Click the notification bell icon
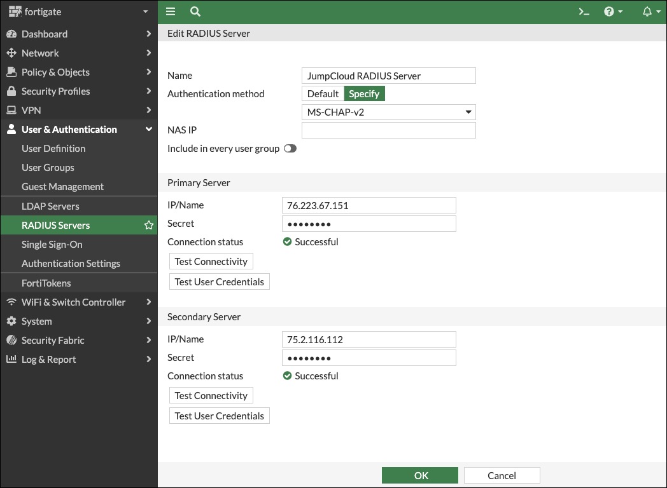Image resolution: width=667 pixels, height=488 pixels. (646, 11)
